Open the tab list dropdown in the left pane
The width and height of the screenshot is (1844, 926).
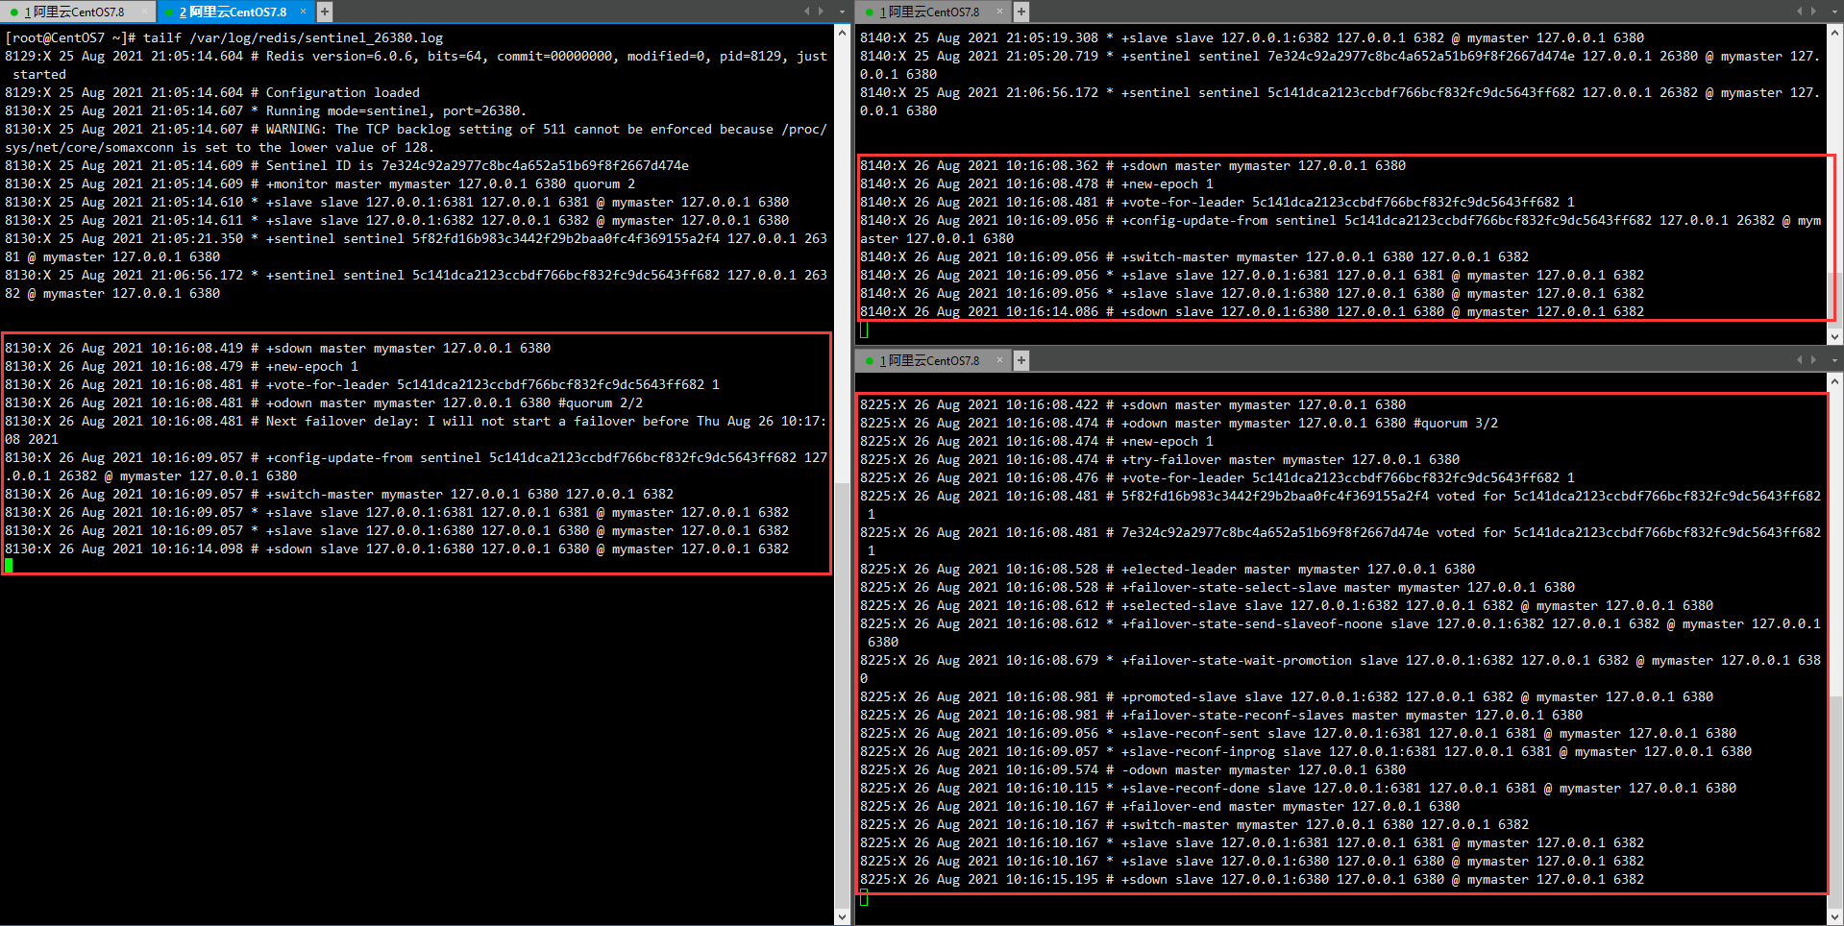[x=842, y=12]
